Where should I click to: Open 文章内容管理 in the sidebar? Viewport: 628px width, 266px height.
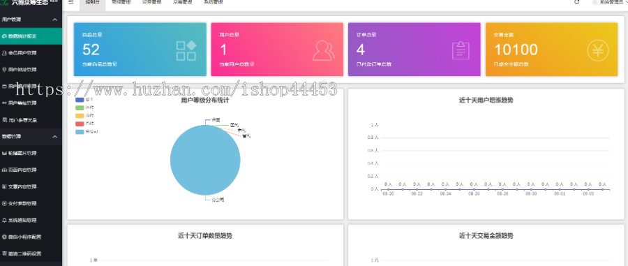(31, 186)
